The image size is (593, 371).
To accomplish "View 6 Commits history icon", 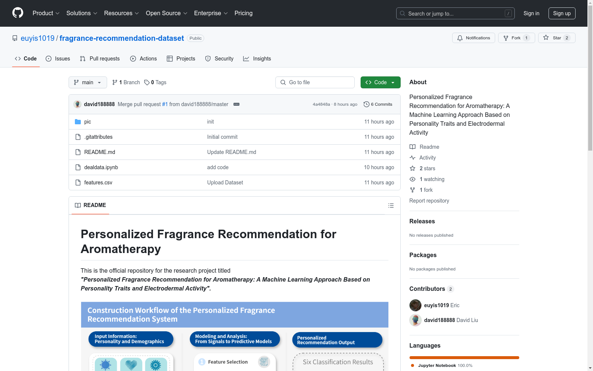I will tap(366, 104).
